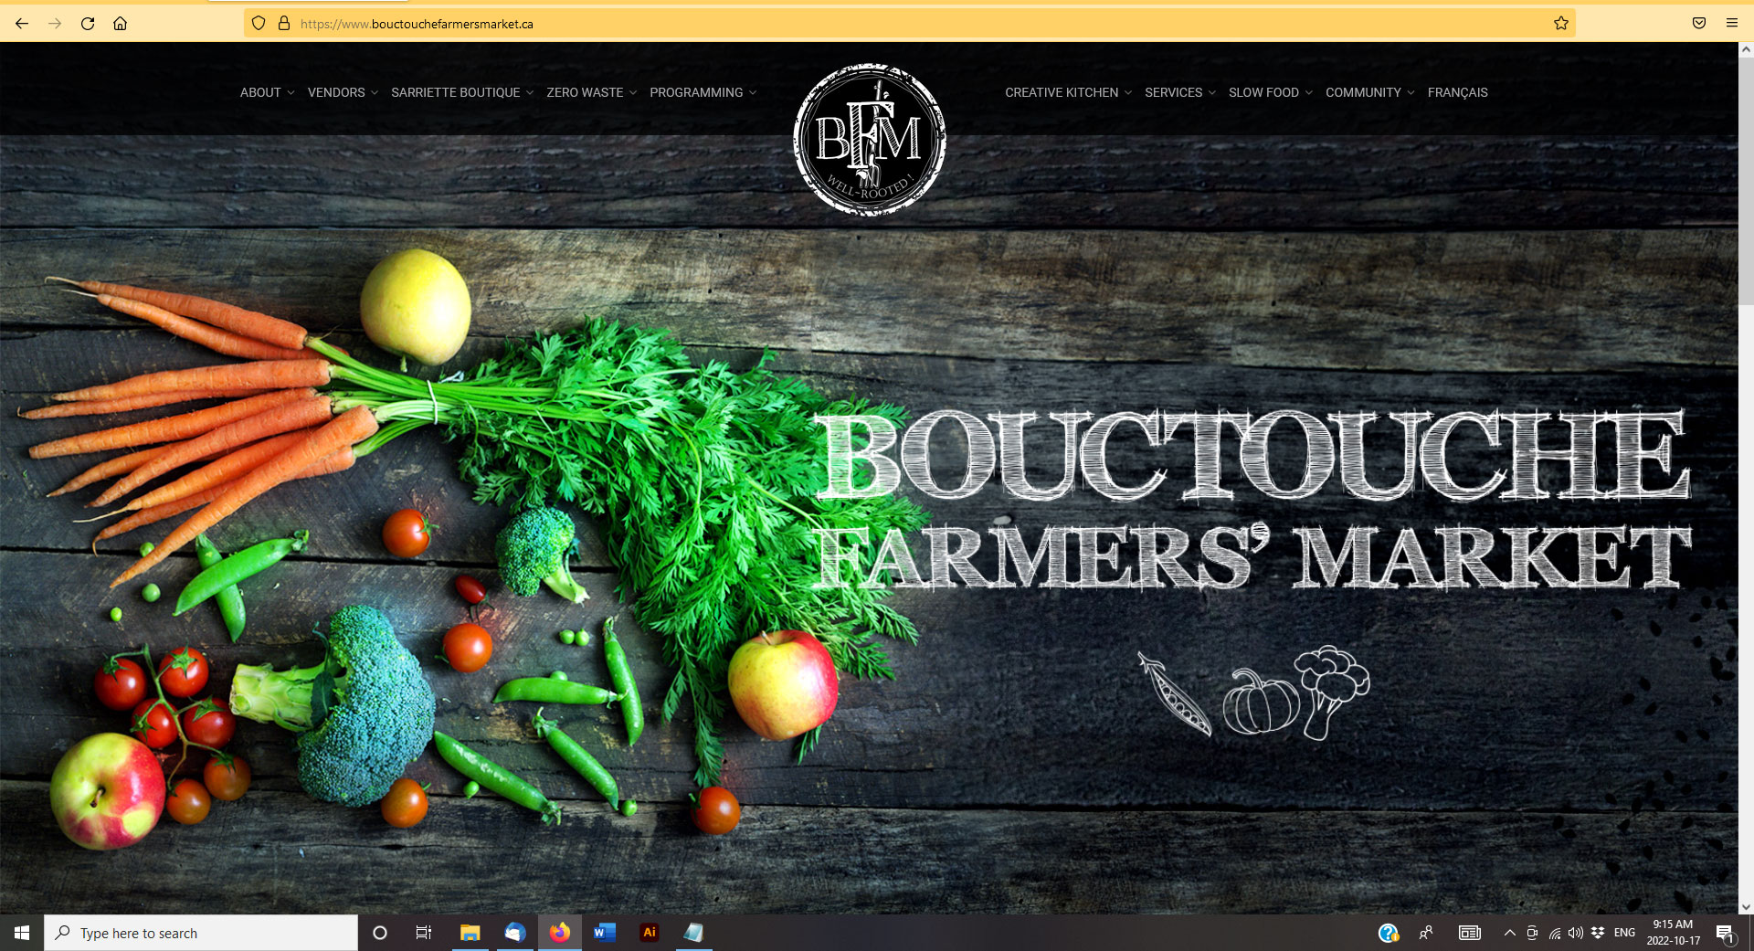This screenshot has width=1754, height=951.
Task: Reload the current page
Action: [x=88, y=24]
